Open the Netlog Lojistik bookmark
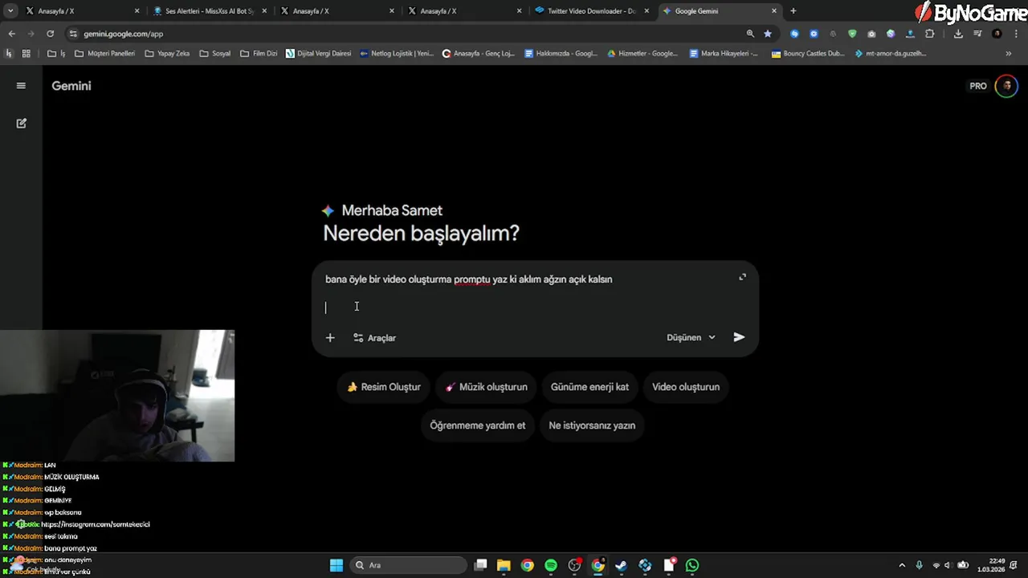Viewport: 1028px width, 578px height. point(397,54)
